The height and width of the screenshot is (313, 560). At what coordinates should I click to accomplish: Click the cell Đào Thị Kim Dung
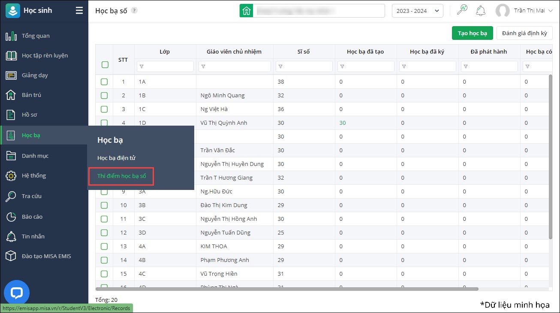click(224, 205)
